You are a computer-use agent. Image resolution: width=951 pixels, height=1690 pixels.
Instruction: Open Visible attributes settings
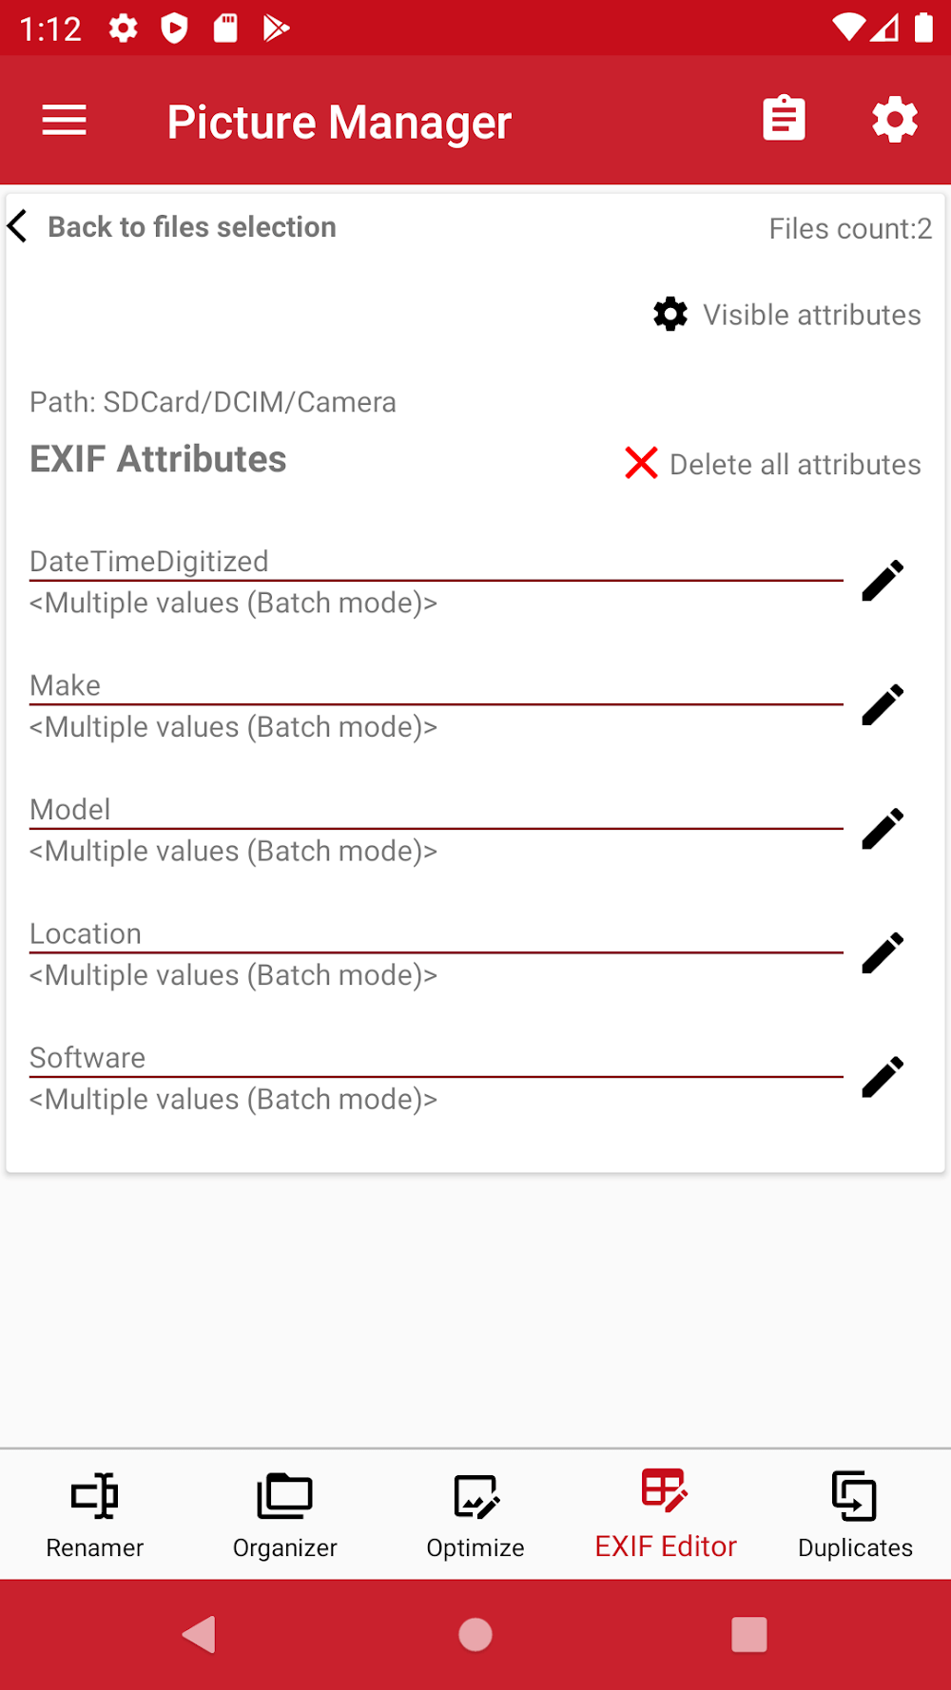787,315
